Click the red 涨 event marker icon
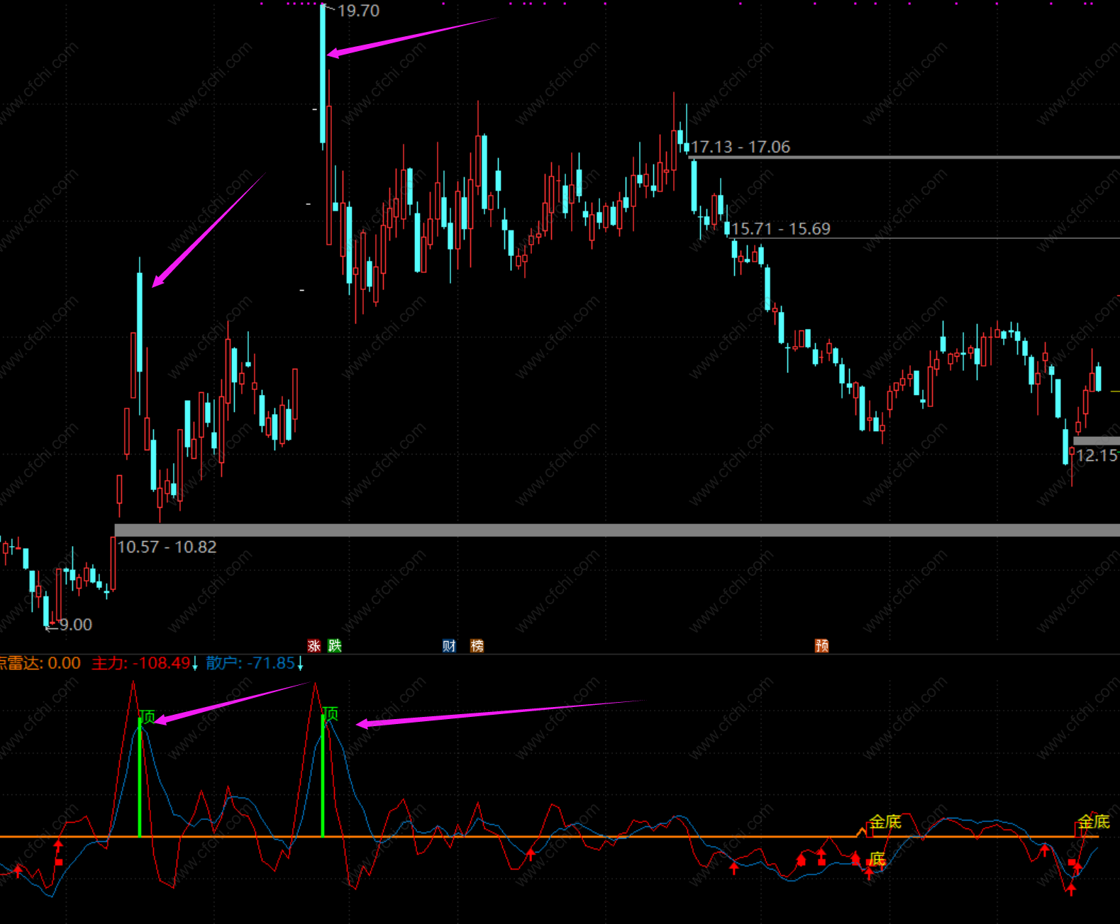This screenshot has height=924, width=1120. click(314, 645)
